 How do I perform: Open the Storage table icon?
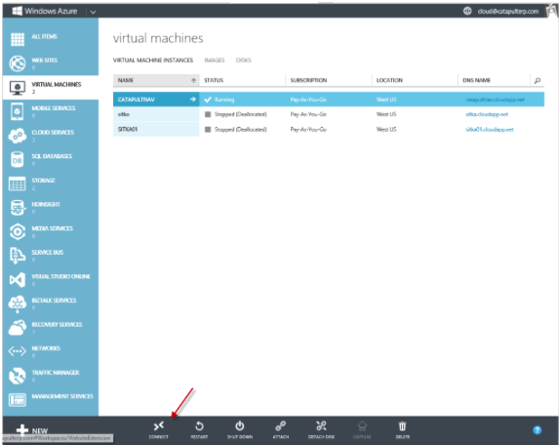pos(18,183)
